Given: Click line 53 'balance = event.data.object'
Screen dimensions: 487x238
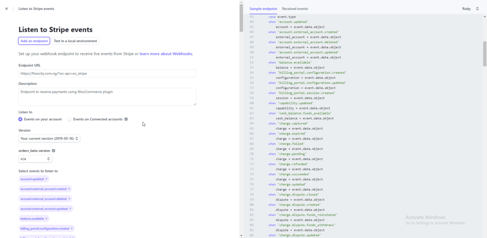Looking at the screenshot, I should 300,67.
